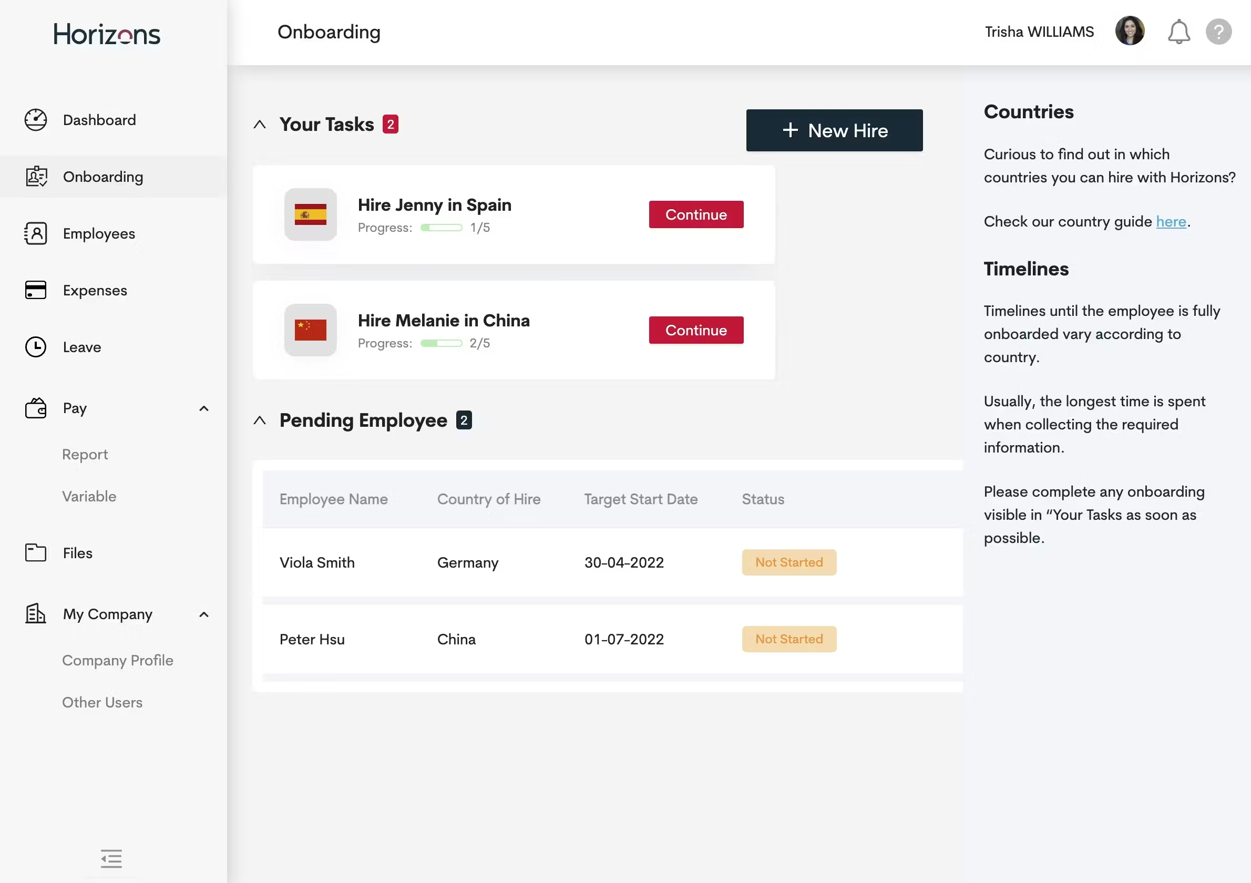Open notifications bell icon
1251x883 pixels.
pos(1178,32)
